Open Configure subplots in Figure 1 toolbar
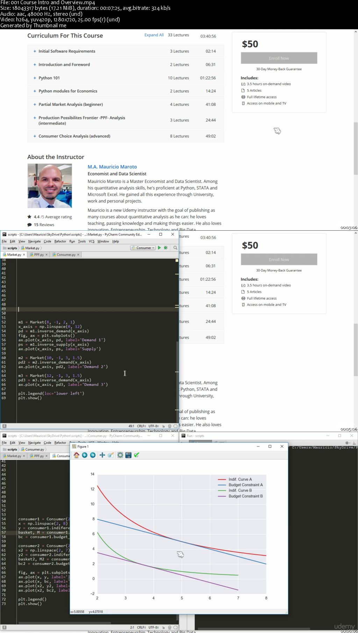Viewport: 358px width, 633px height. coord(120,455)
